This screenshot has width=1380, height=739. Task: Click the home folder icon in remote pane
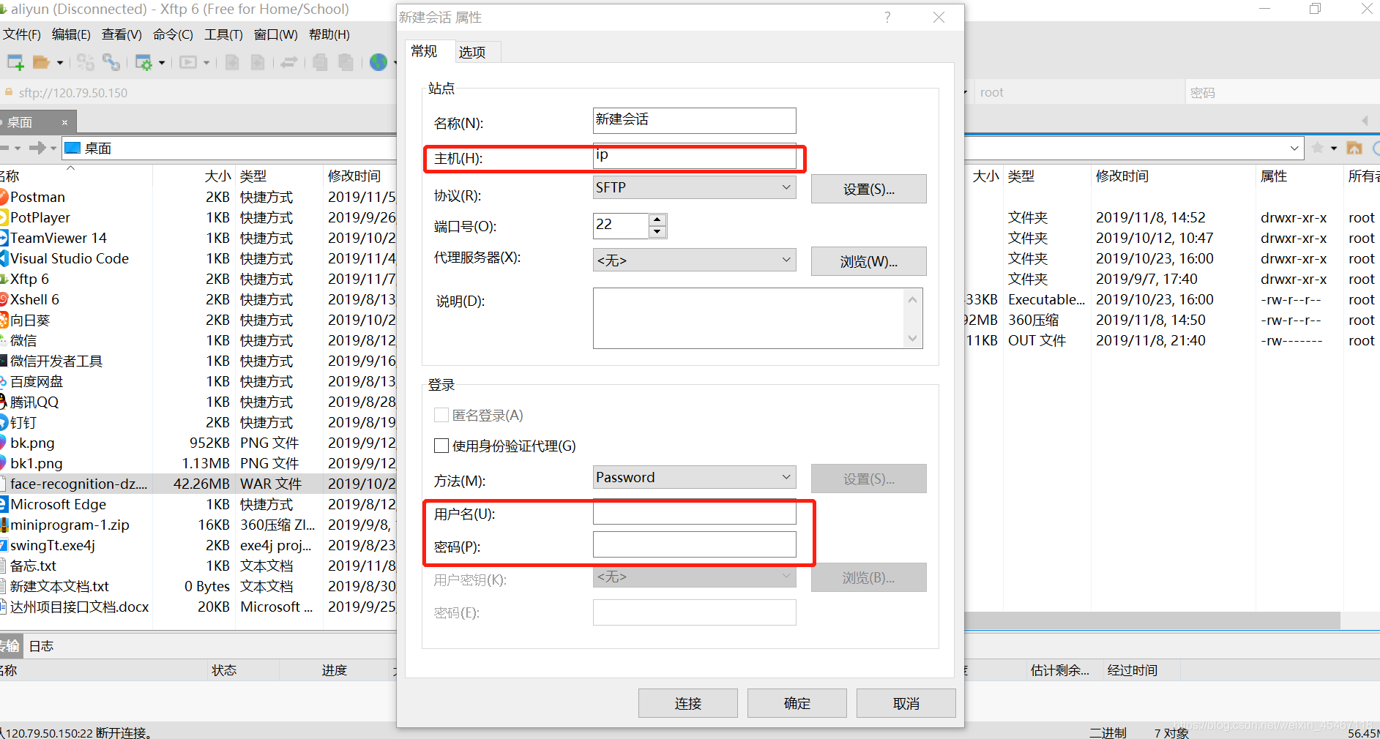(1354, 148)
